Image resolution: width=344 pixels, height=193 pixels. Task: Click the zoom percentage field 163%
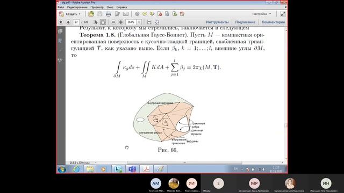click(131, 22)
